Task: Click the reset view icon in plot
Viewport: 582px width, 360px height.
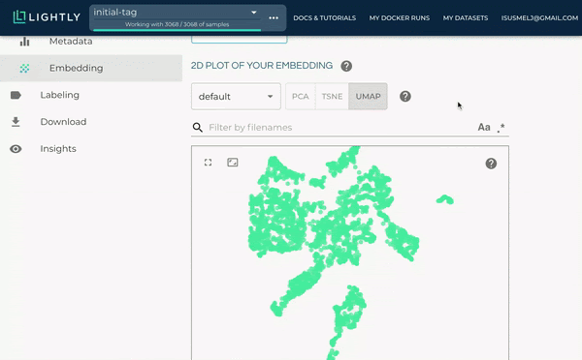Action: tap(233, 163)
